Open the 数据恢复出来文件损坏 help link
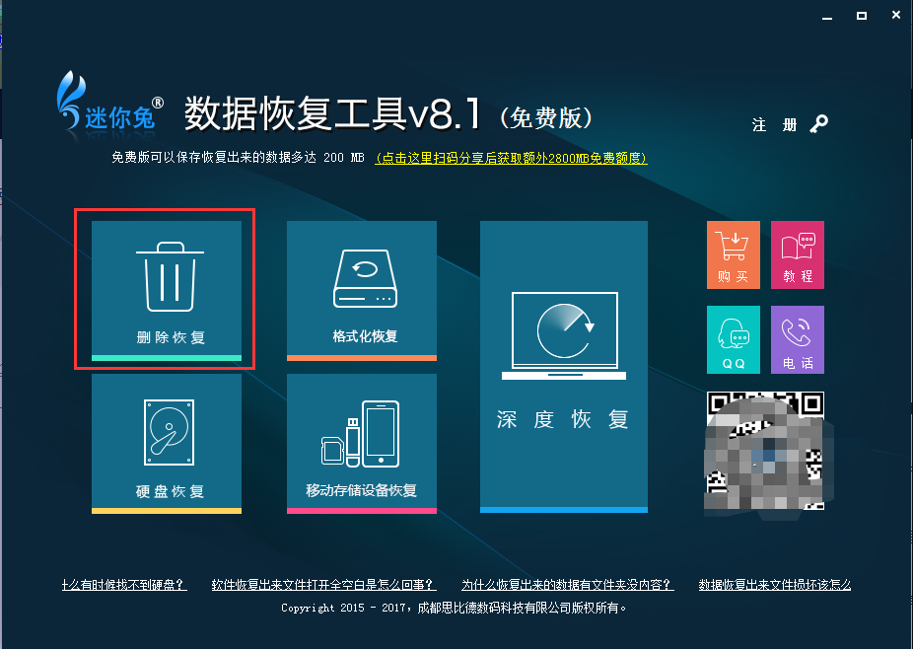The image size is (913, 649). 774,584
